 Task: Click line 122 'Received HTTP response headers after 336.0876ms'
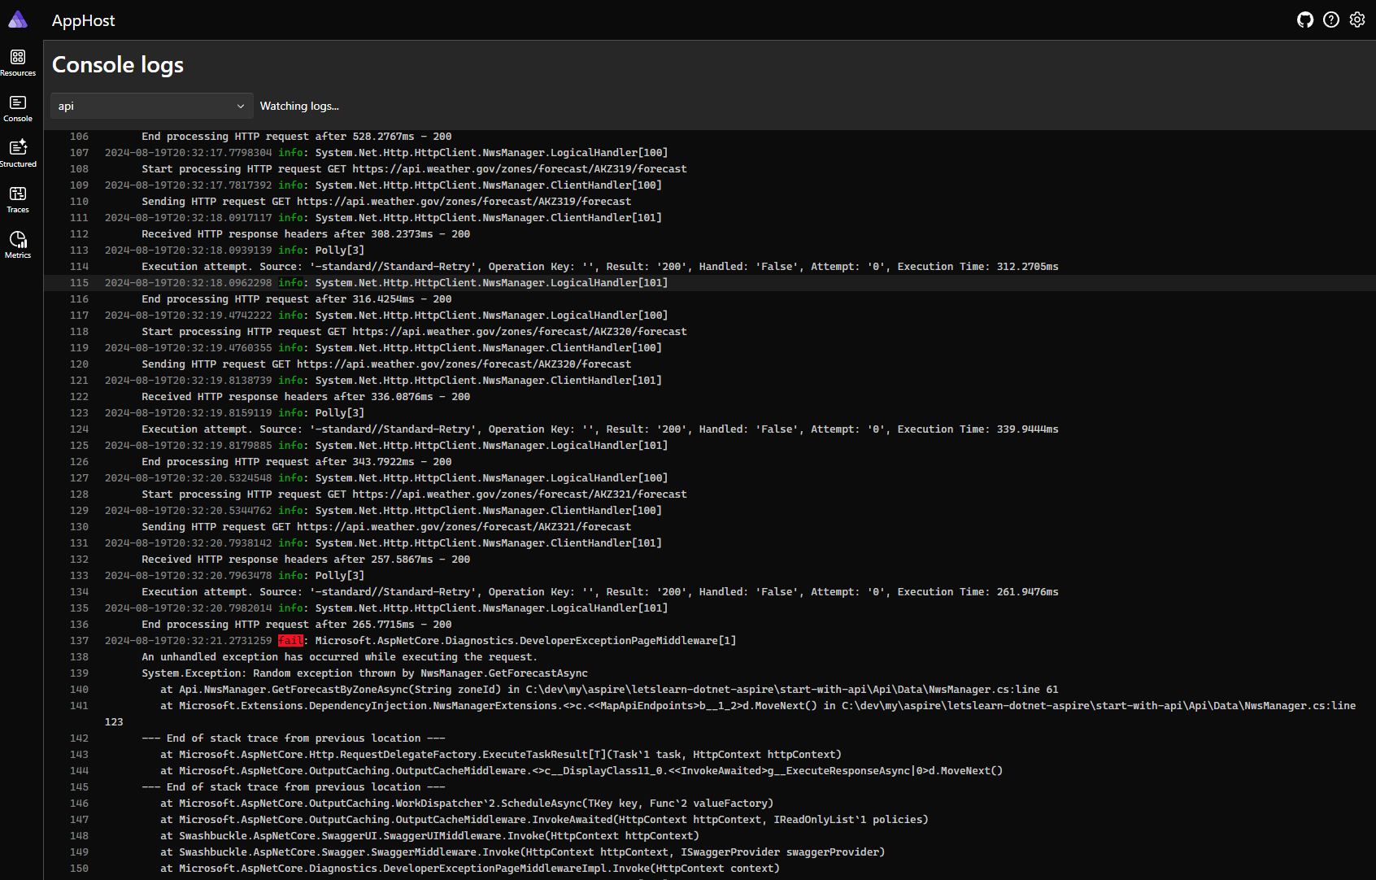(306, 397)
